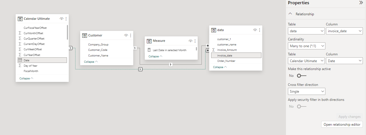Select the customer_1 field

pyautogui.click(x=225, y=39)
